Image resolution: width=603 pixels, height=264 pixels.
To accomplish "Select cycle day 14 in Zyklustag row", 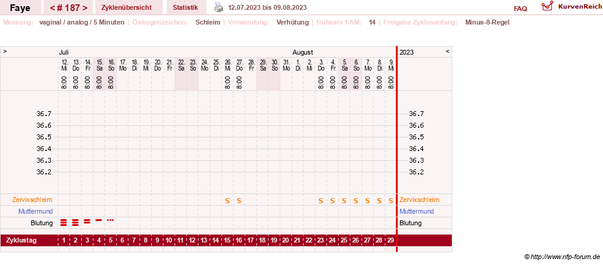I will [215, 241].
